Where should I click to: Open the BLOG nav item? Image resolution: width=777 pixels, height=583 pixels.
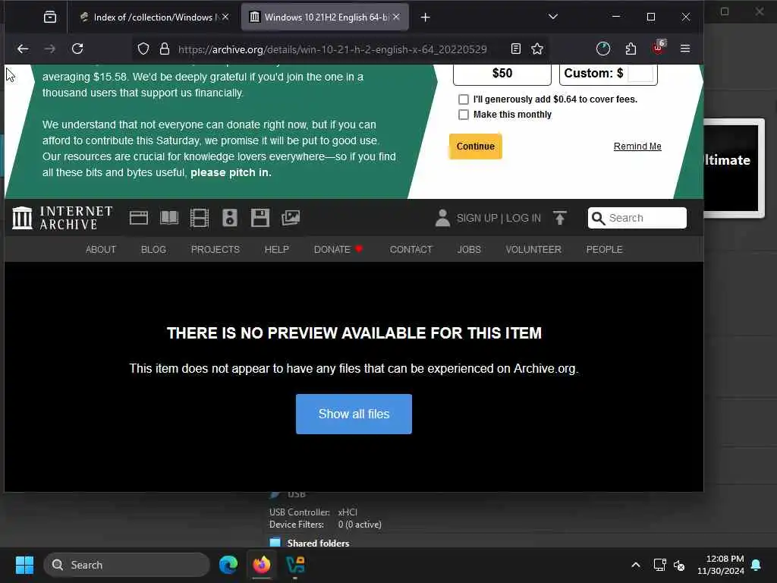[153, 249]
